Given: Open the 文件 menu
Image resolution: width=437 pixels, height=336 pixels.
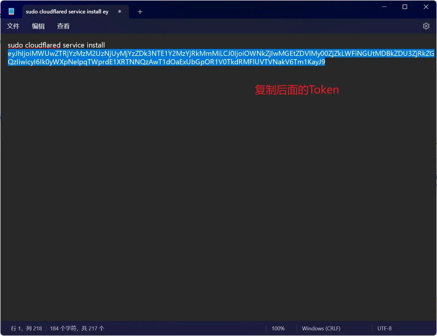Looking at the screenshot, I should pyautogui.click(x=13, y=26).
